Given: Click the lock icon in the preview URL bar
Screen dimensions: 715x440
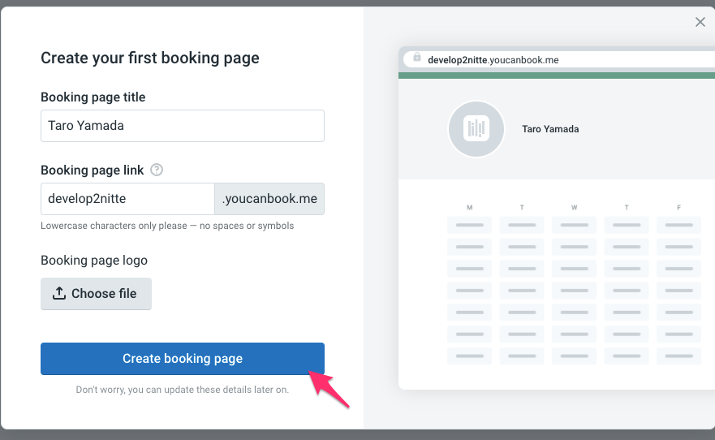Looking at the screenshot, I should click(x=417, y=58).
